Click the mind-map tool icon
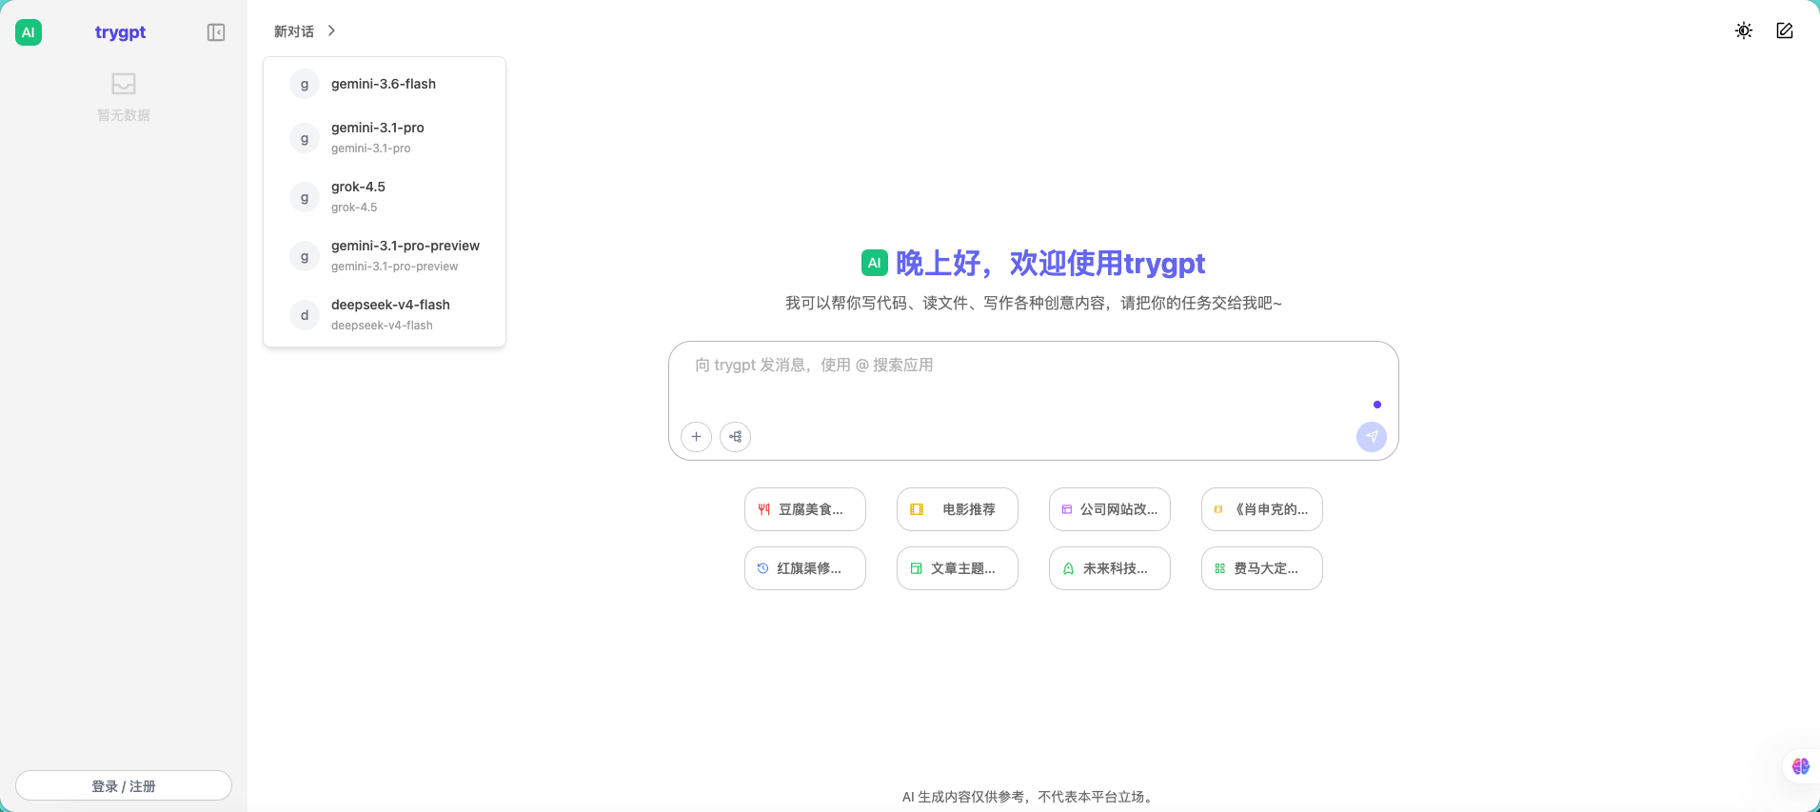Viewport: 1820px width, 812px height. pyautogui.click(x=736, y=437)
